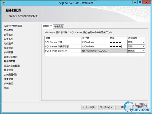
Task: Click 产品密钥 step in sidebar
Action: pyautogui.click(x=9, y=30)
